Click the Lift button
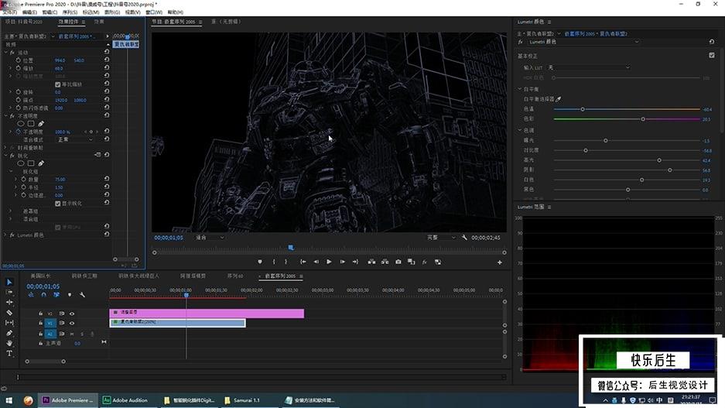 [371, 262]
